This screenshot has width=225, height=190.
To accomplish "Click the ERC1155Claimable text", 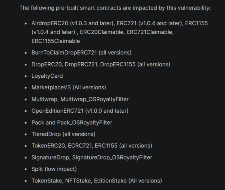I will [56, 41].
